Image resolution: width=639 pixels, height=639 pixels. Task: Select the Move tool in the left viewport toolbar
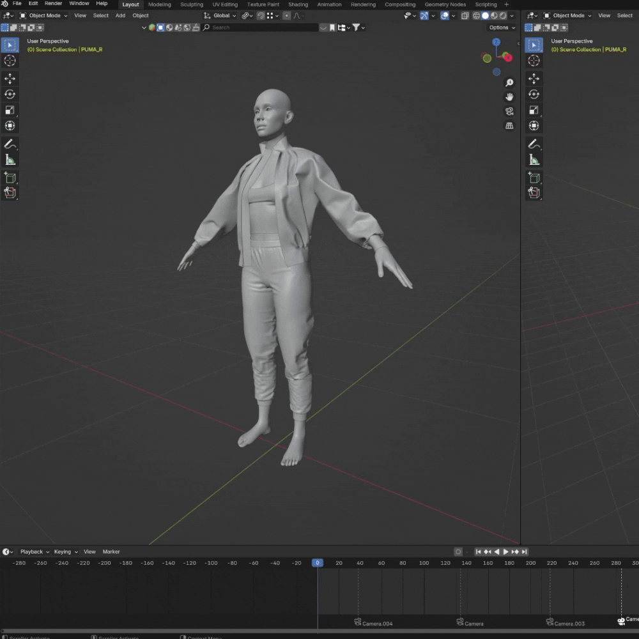[x=10, y=78]
